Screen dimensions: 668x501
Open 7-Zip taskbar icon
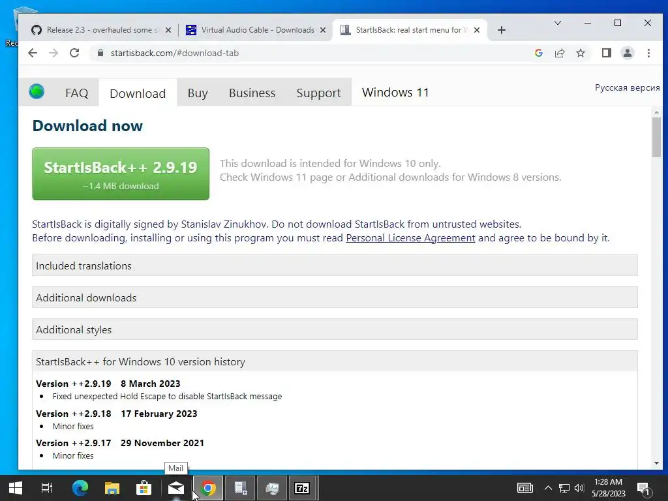click(302, 488)
